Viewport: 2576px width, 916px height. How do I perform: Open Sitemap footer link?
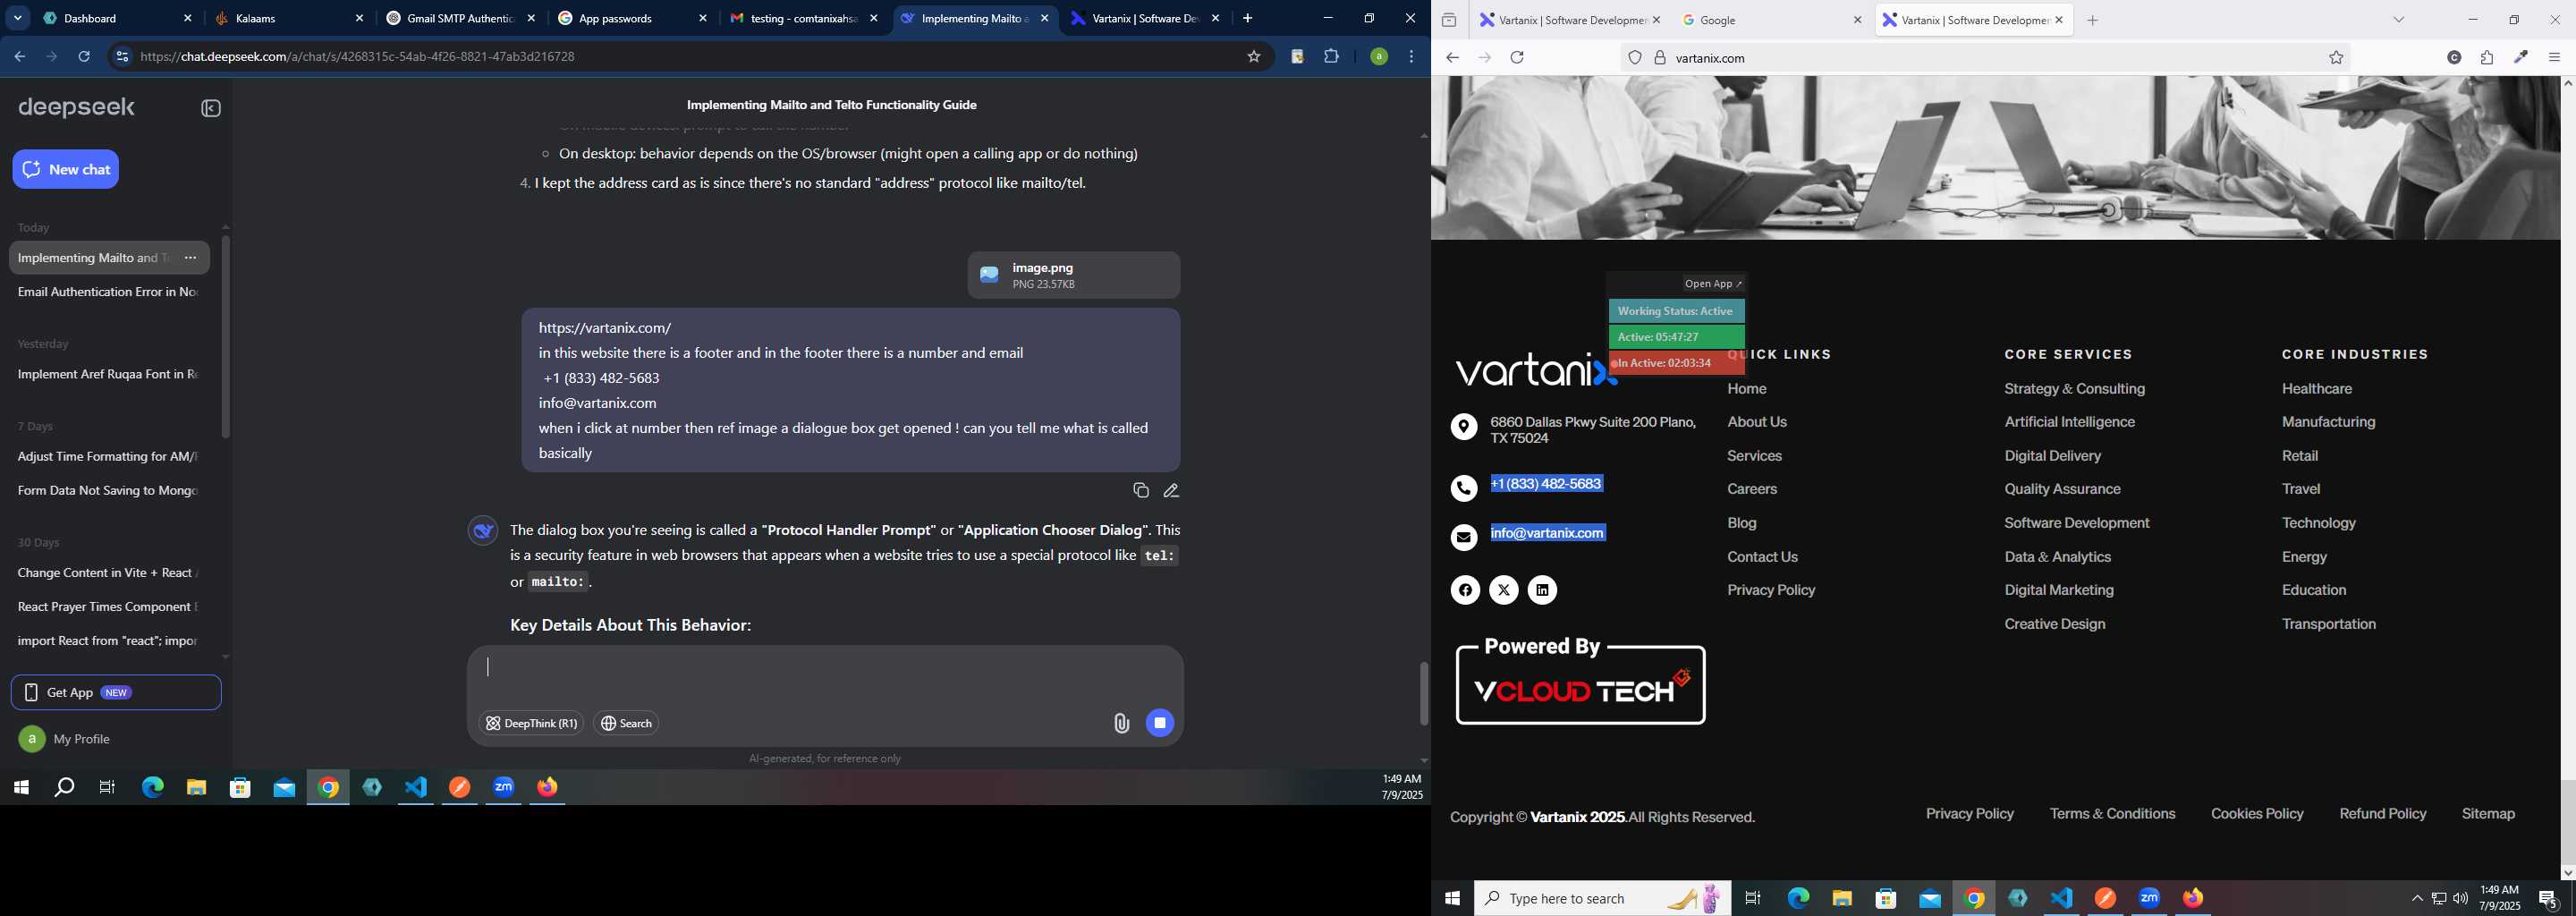pyautogui.click(x=2488, y=814)
